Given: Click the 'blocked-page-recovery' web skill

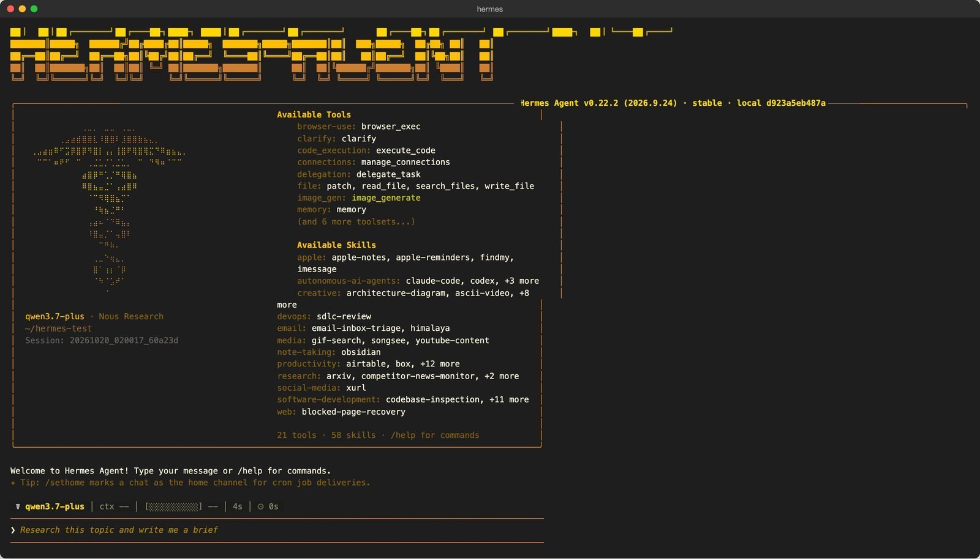Looking at the screenshot, I should tap(353, 412).
